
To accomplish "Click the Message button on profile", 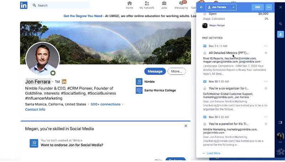I will (155, 71).
